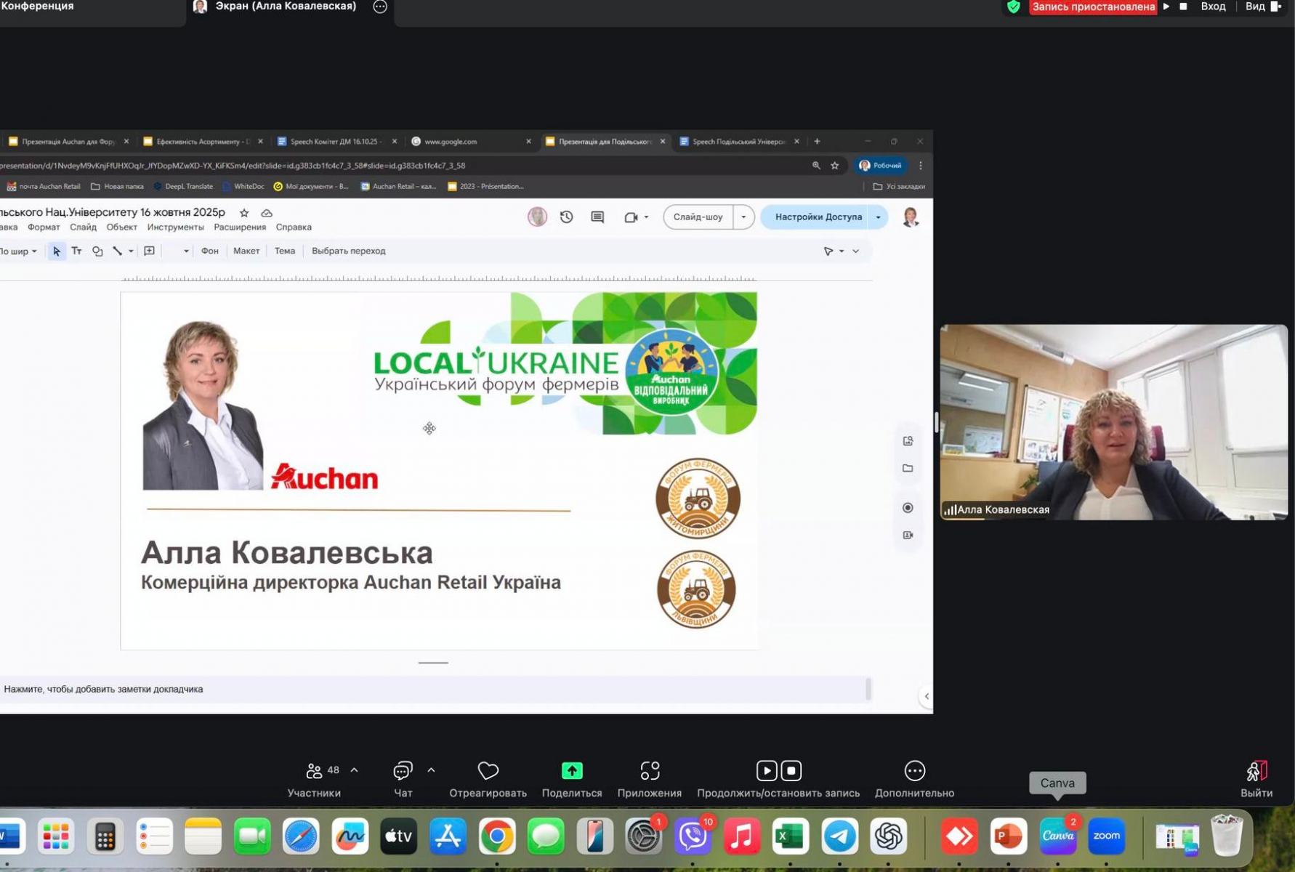Launch Google Chrome from the dock
Screen dimensions: 1295x872
pyautogui.click(x=497, y=836)
